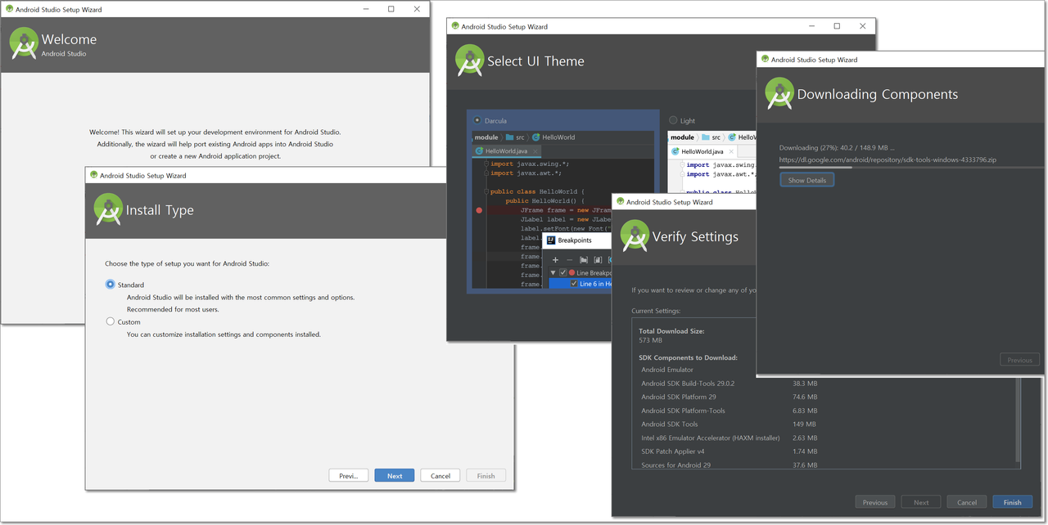Collapse the import fold marker for javax.swing
Viewport: 1048px width, 525px height.
coord(486,164)
